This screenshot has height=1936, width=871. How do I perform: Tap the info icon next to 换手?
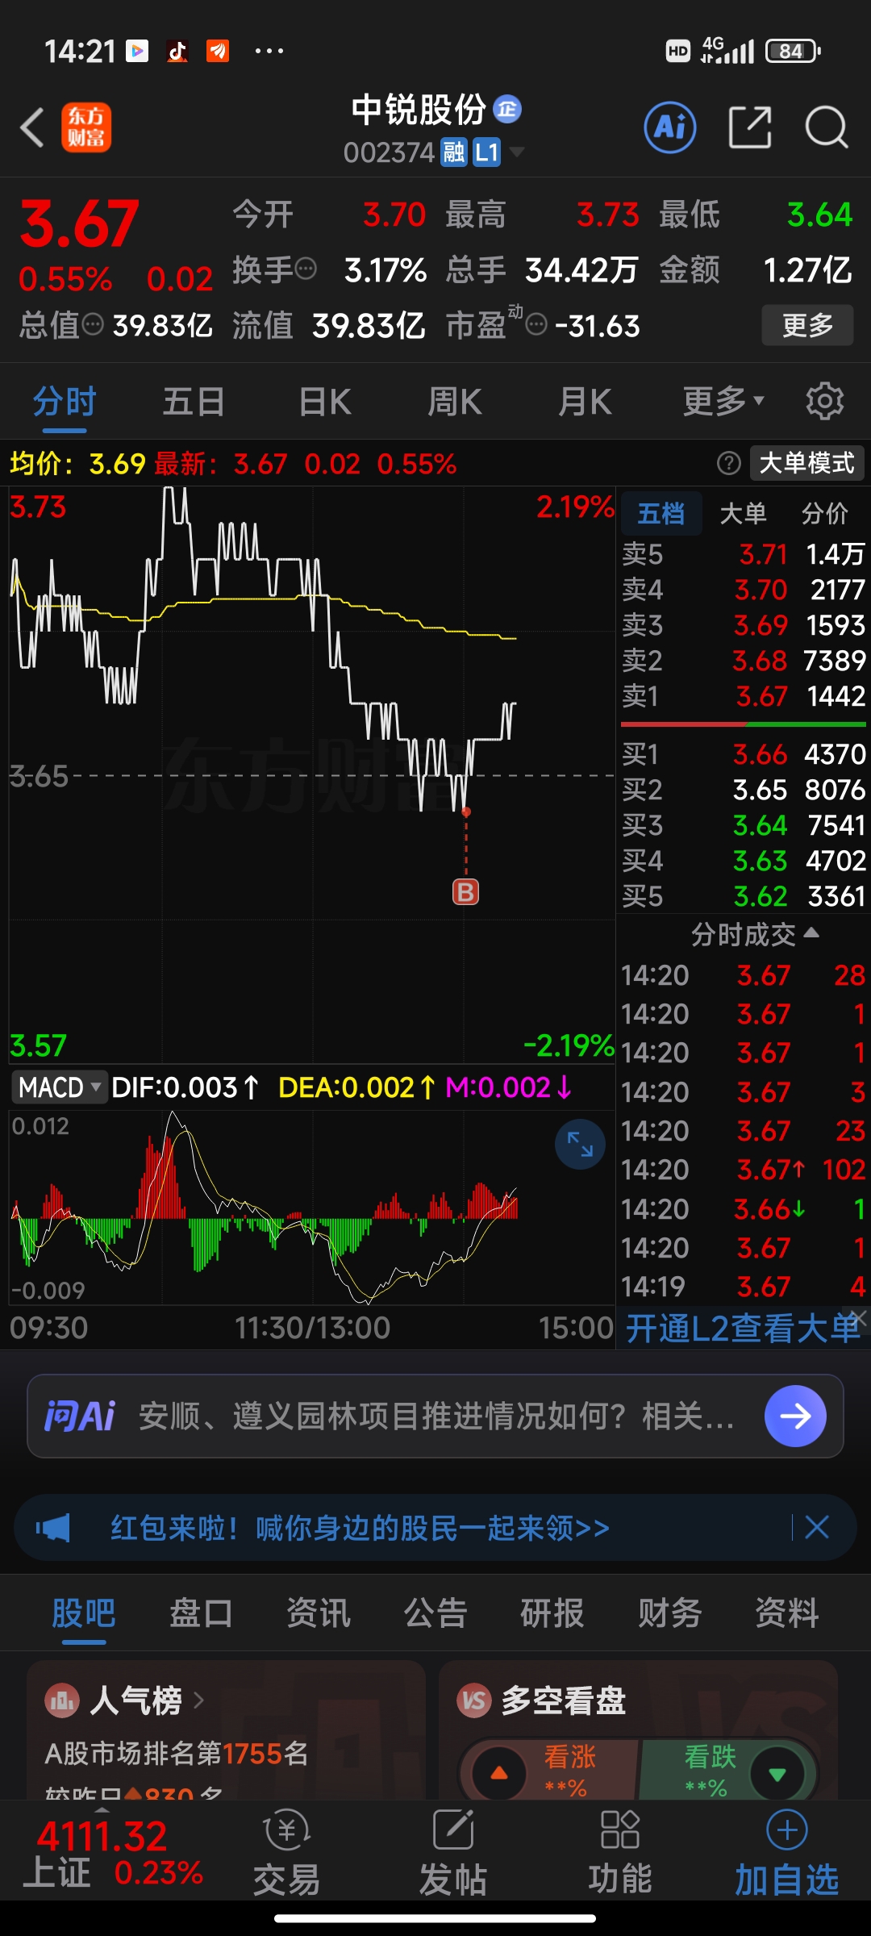point(306,269)
